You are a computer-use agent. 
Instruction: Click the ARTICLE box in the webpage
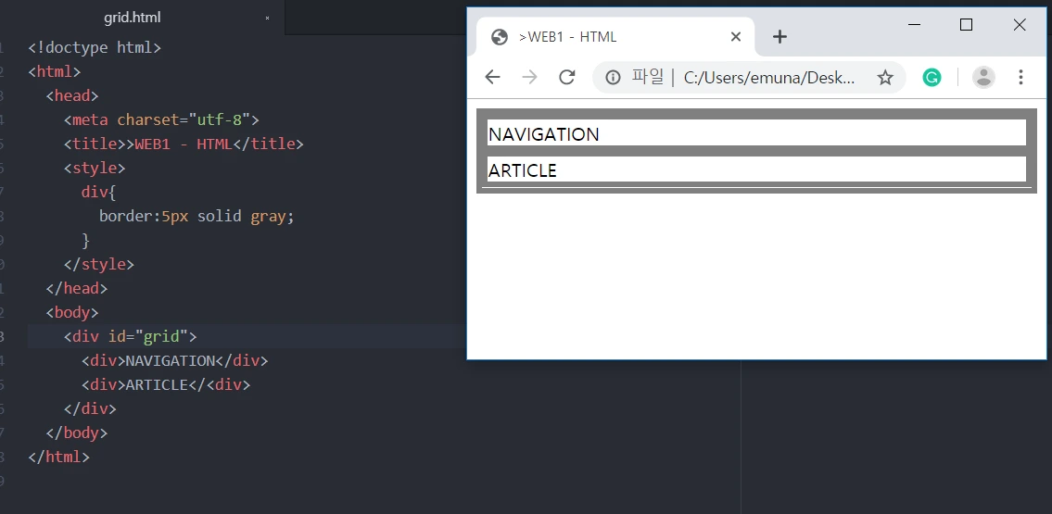tap(757, 169)
